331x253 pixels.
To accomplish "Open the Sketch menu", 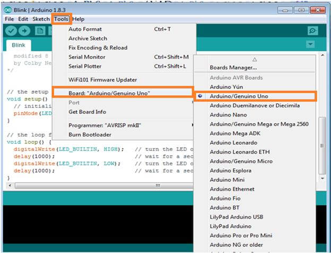I will click(41, 19).
